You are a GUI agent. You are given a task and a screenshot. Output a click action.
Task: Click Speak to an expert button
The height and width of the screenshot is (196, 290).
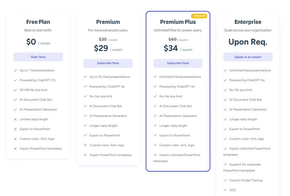click(248, 57)
